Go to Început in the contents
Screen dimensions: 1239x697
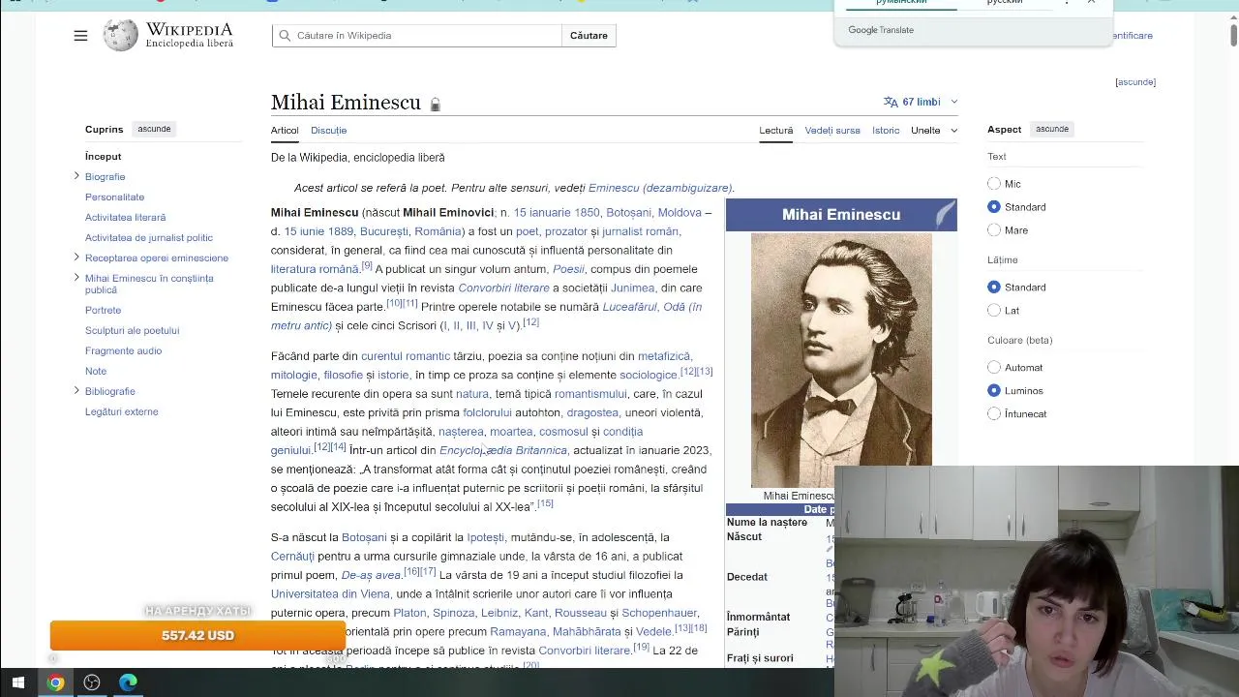pyautogui.click(x=104, y=156)
